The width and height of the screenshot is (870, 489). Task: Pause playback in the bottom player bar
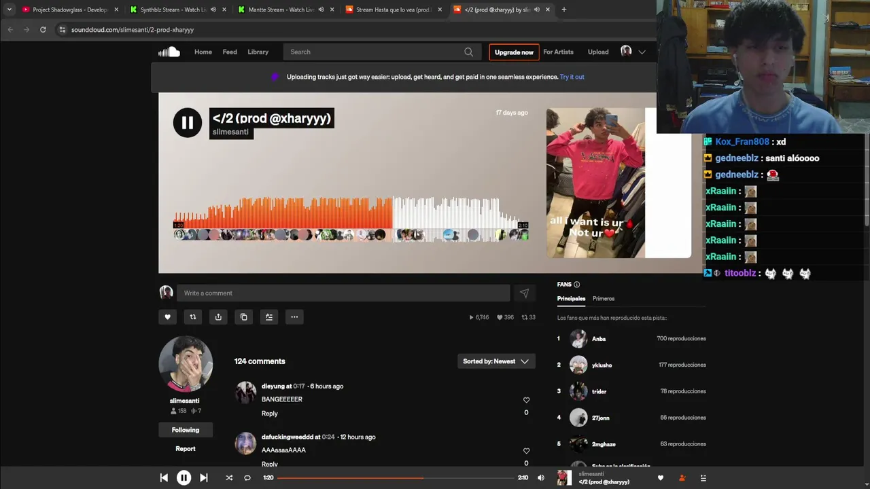tap(184, 477)
